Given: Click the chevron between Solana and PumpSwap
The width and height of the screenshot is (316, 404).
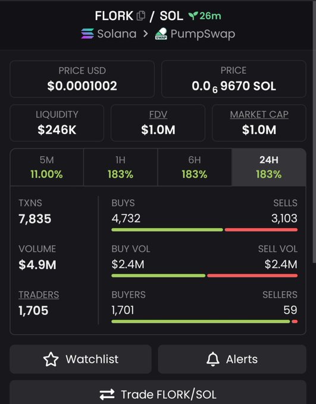Looking at the screenshot, I should point(146,34).
